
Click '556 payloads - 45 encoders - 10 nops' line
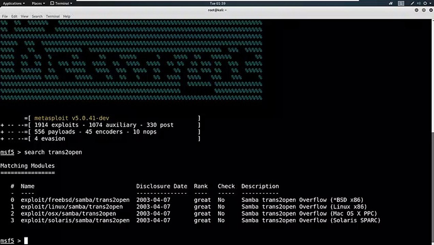96,132
